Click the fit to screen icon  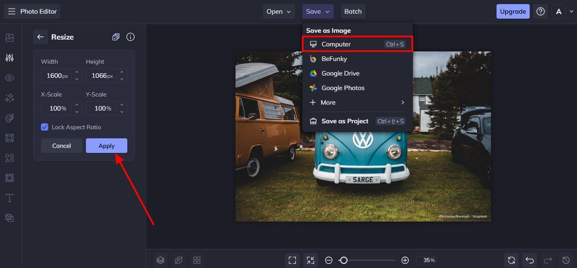click(x=292, y=260)
